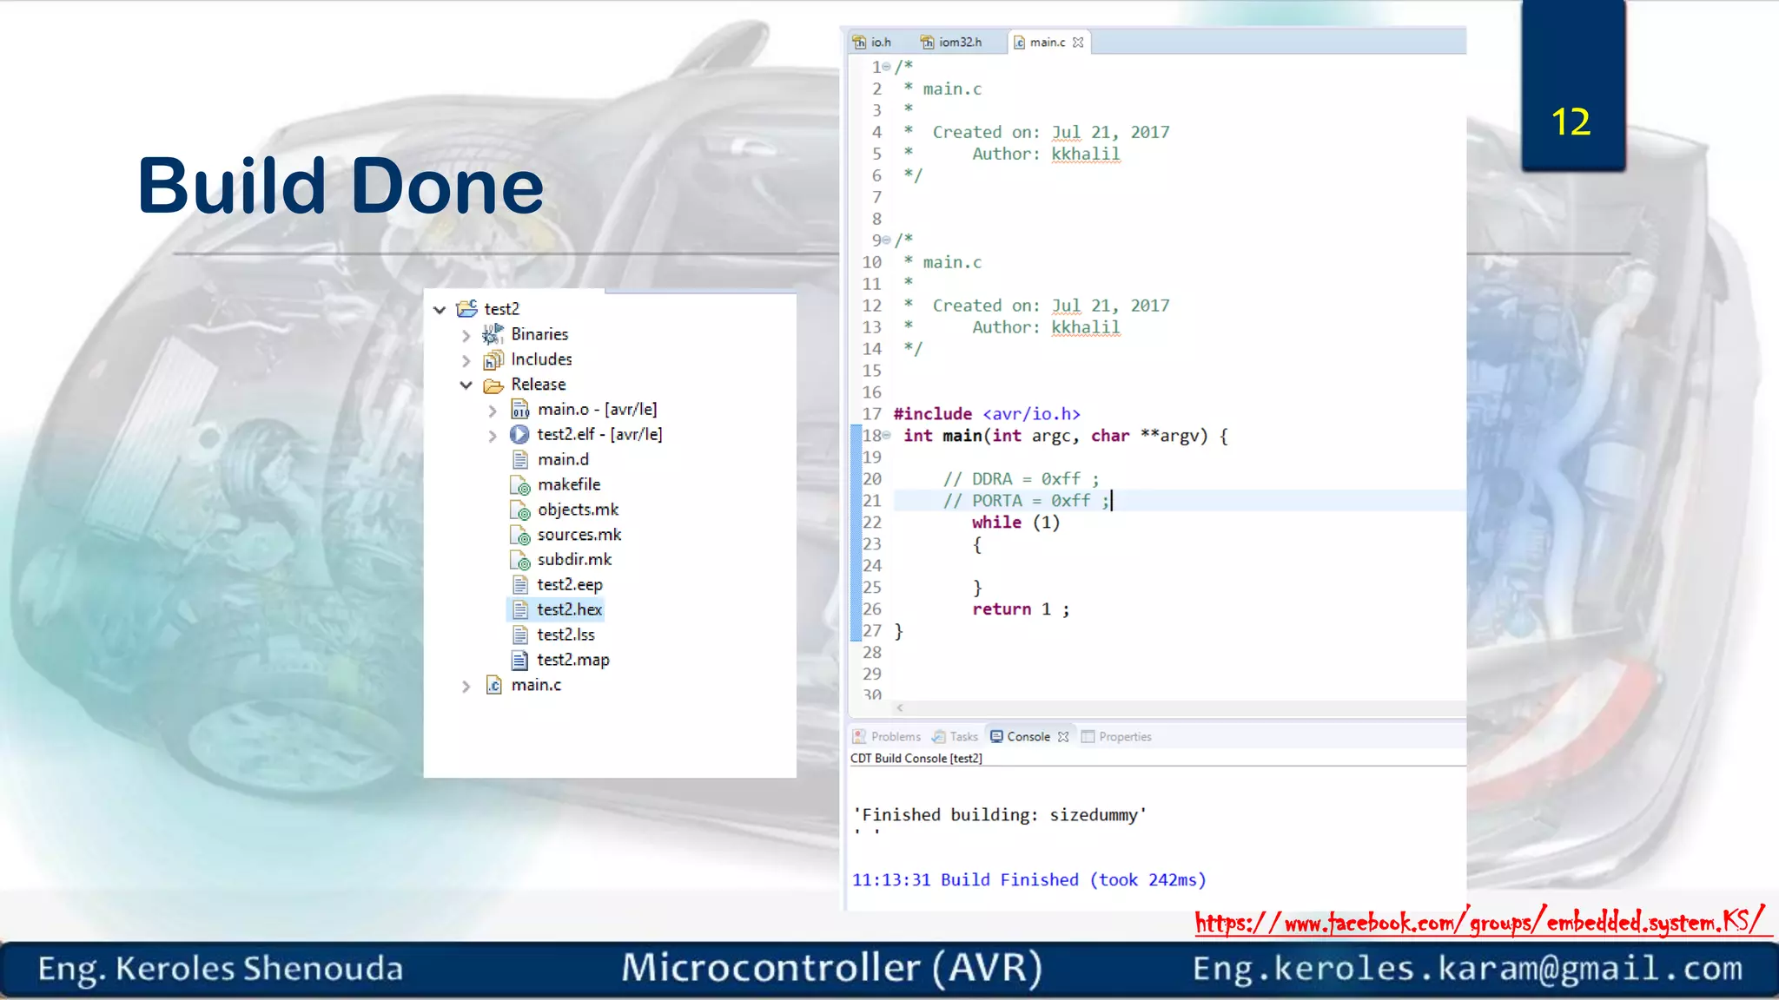1779x1000 pixels.
Task: Collapse the Release folder arrow
Action: click(466, 385)
